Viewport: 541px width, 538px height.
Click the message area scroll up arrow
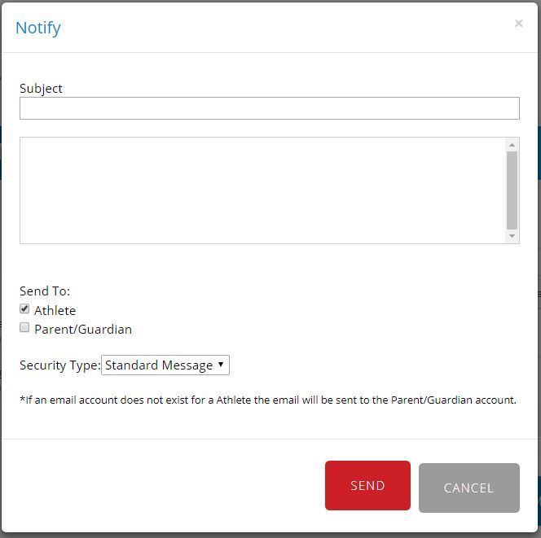point(512,145)
